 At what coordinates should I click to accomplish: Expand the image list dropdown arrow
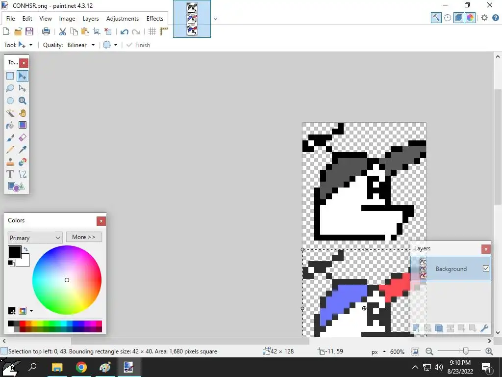pyautogui.click(x=216, y=18)
